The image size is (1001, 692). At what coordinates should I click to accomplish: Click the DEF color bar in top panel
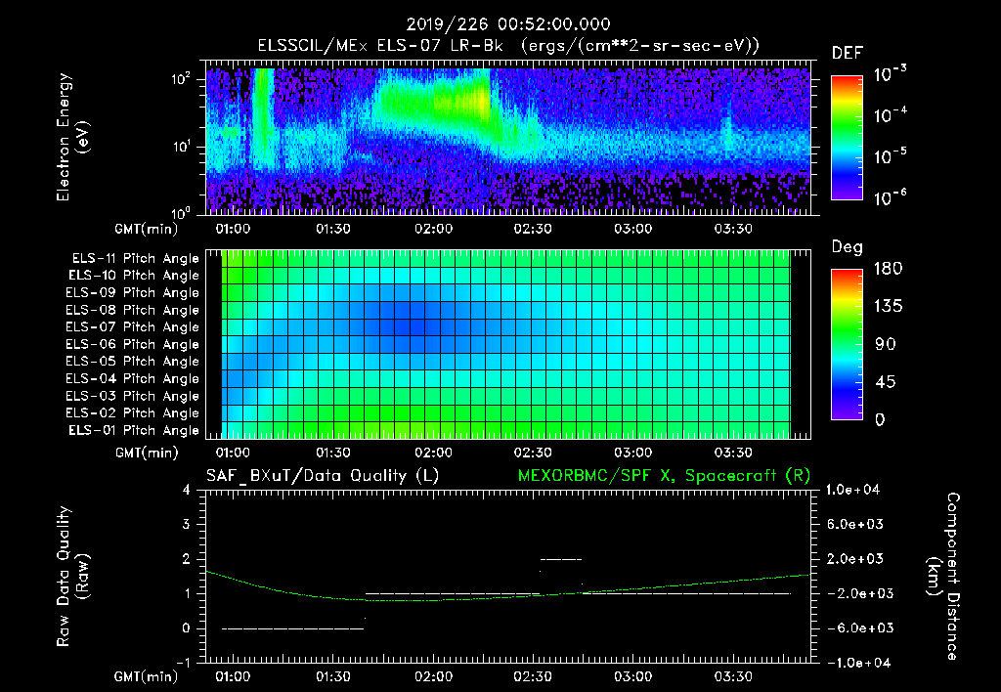[x=847, y=138]
